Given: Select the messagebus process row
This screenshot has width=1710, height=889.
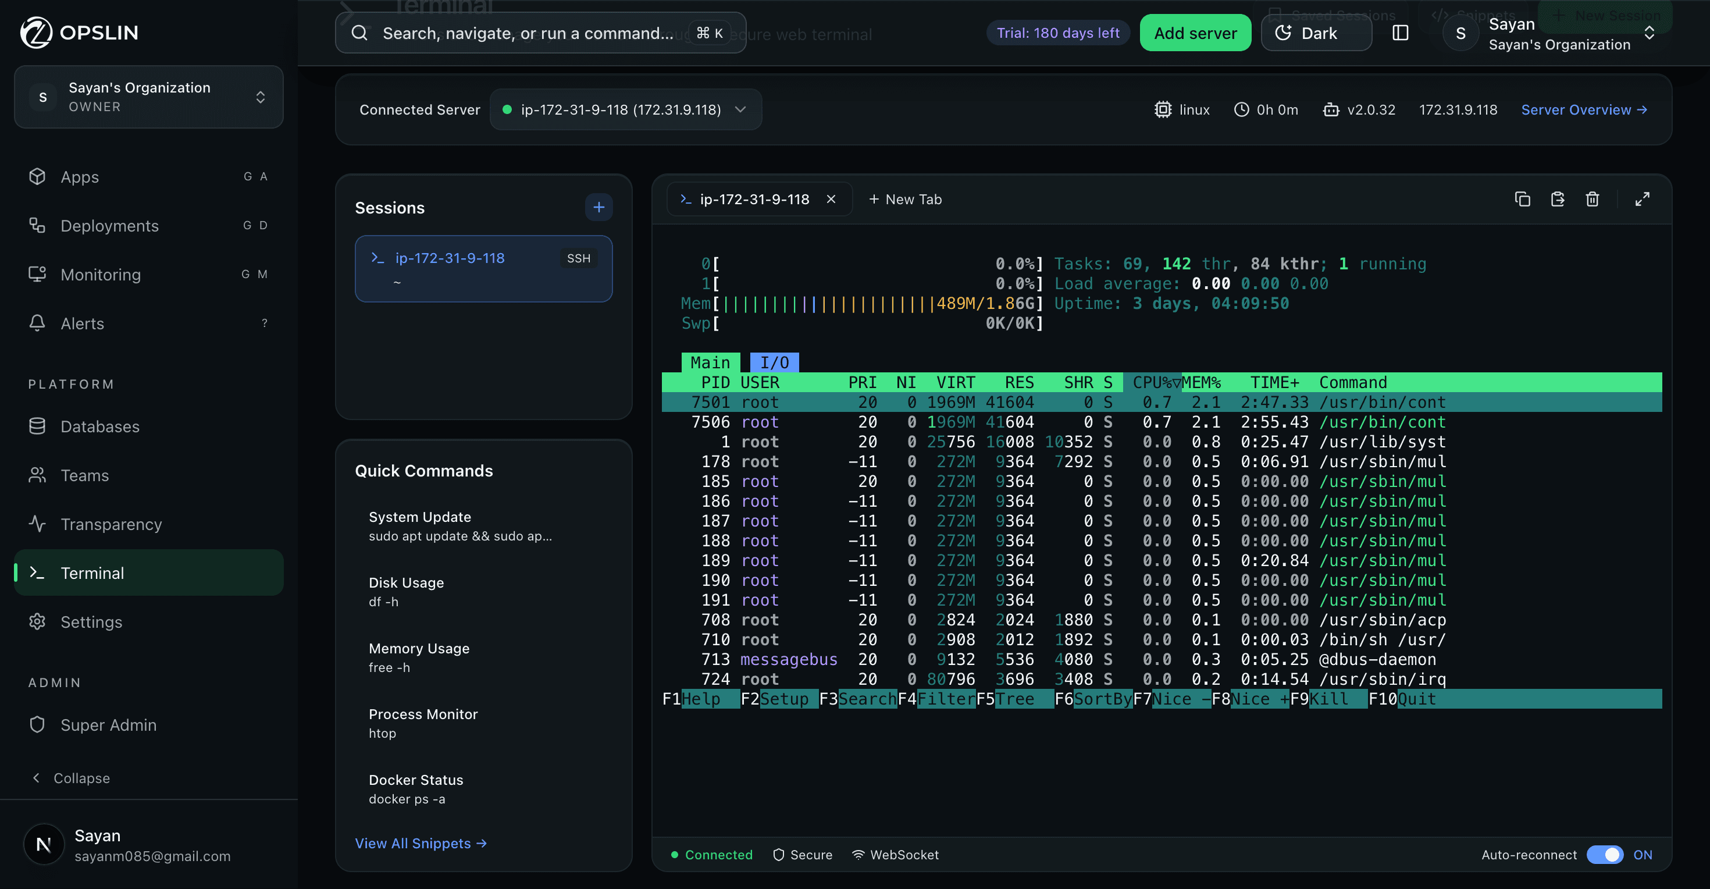Looking at the screenshot, I should (x=1162, y=659).
